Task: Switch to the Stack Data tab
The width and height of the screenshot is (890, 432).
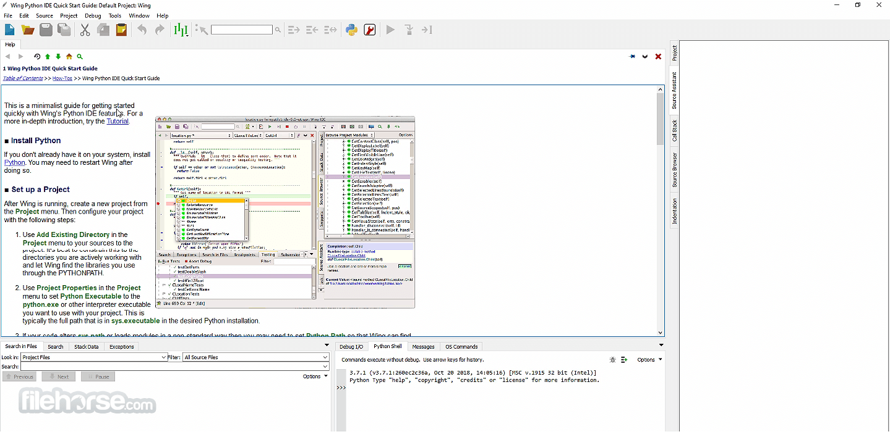Action: click(86, 347)
